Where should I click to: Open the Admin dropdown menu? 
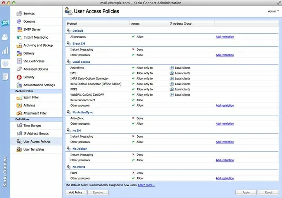[273, 11]
